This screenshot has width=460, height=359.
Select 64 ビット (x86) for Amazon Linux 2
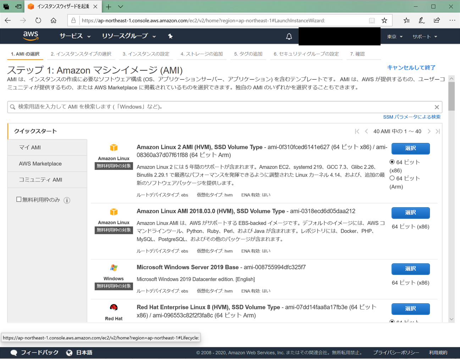coord(392,162)
